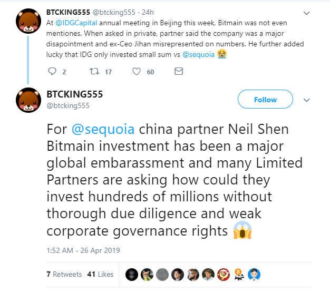Expand the top tweet's options chevron

pyautogui.click(x=306, y=13)
